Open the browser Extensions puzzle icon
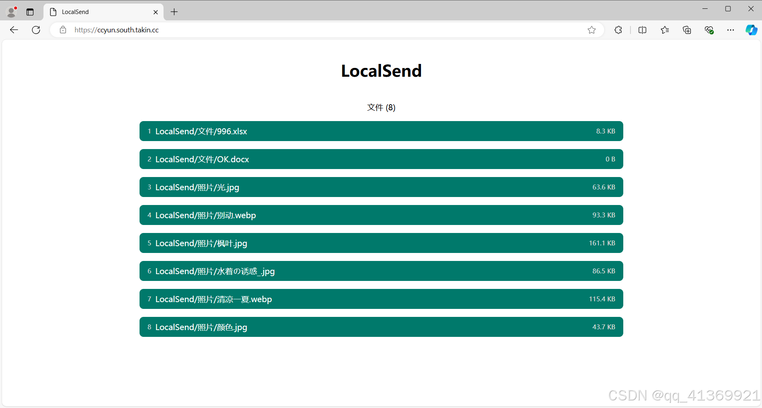 point(618,30)
